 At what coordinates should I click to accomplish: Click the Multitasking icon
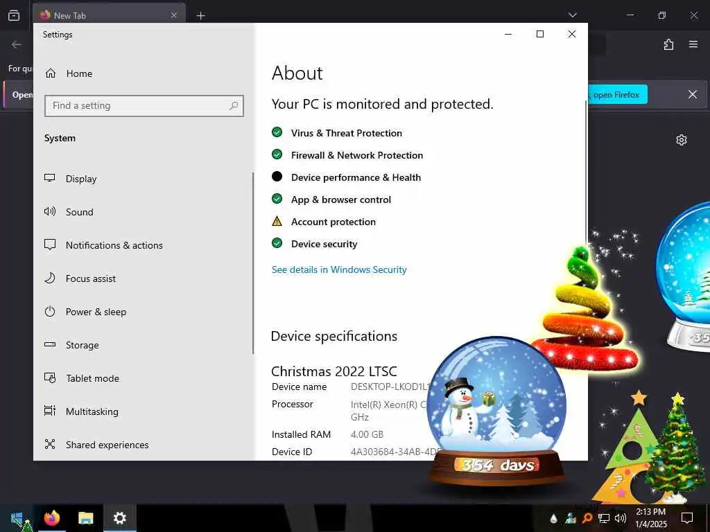tap(50, 411)
